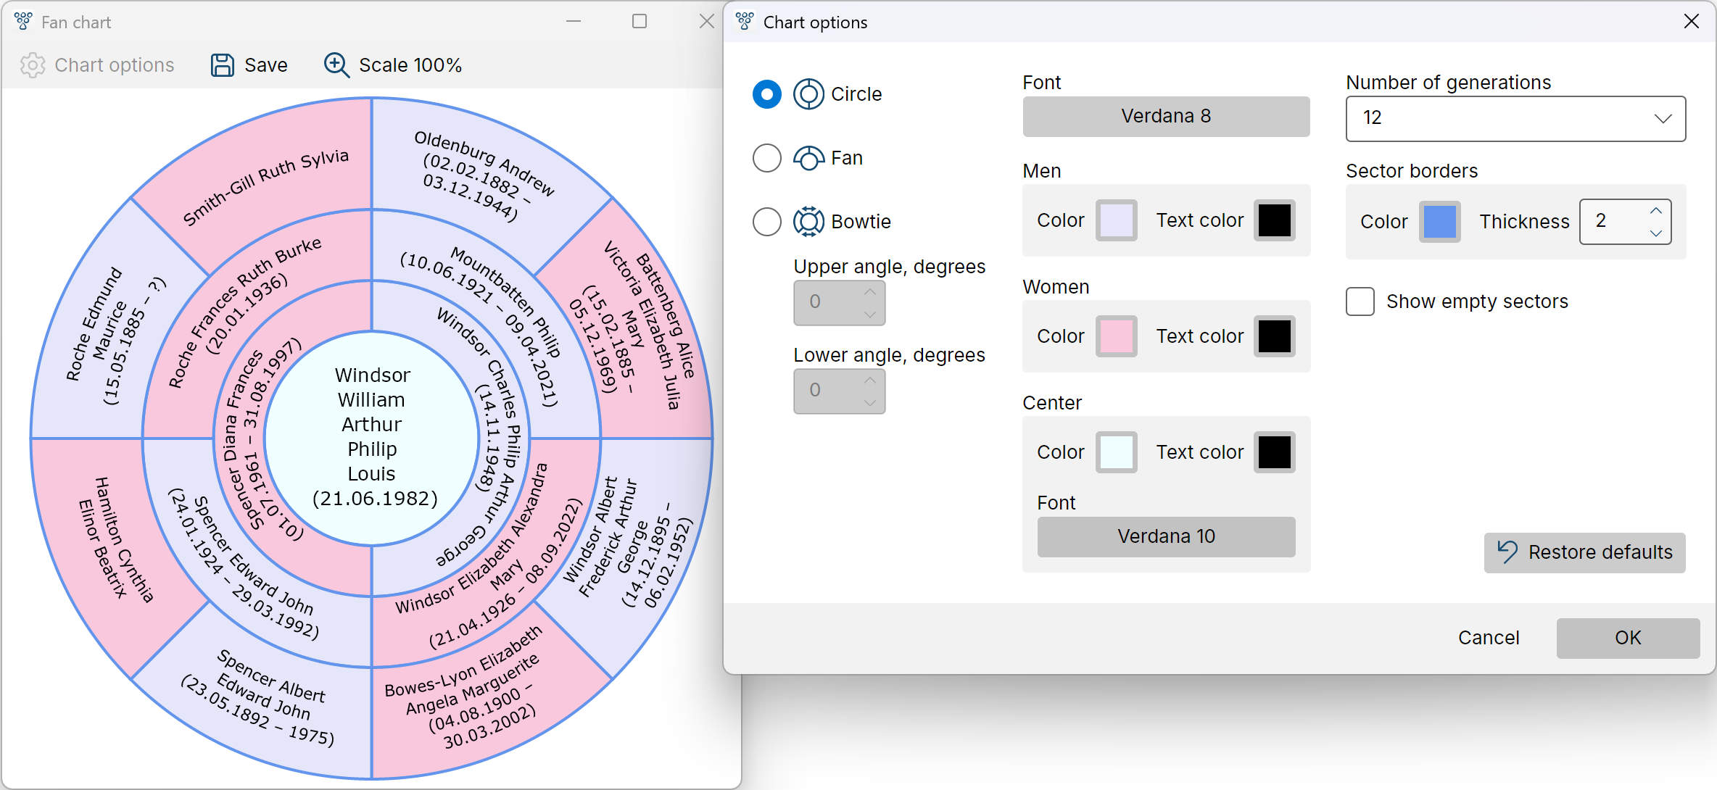Enable Show empty sectors checkbox

[1360, 302]
